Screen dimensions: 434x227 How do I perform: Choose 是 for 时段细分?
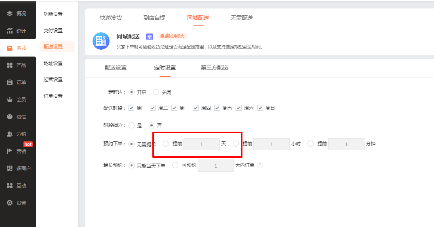pos(131,126)
